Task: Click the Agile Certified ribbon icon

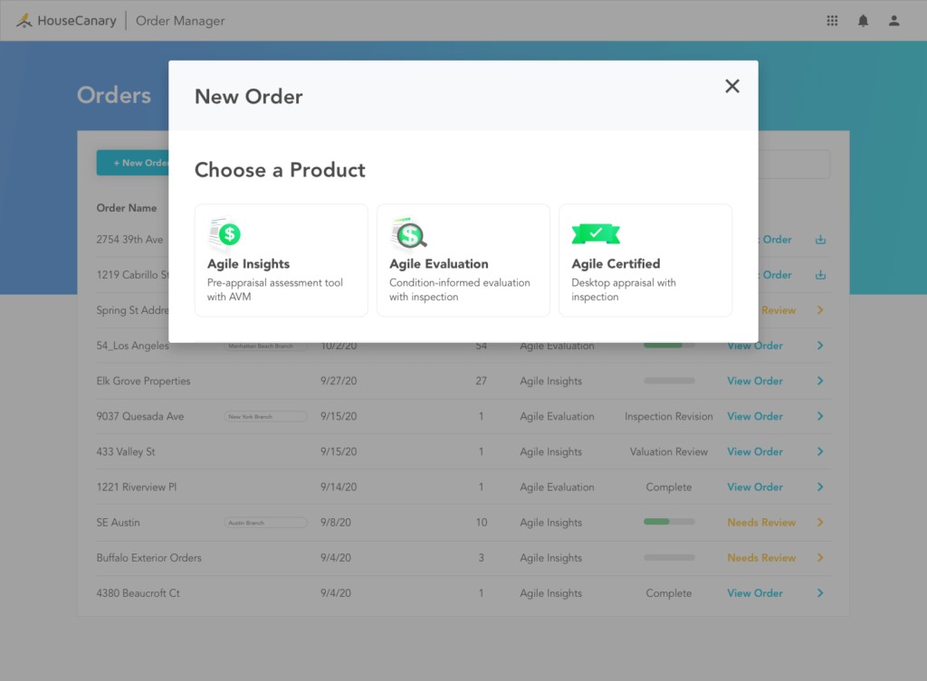Action: 595,233
